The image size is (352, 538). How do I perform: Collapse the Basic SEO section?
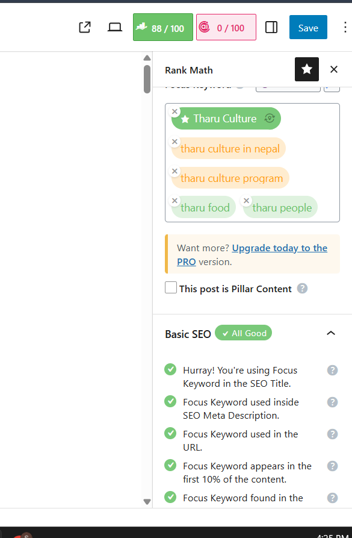pyautogui.click(x=330, y=333)
